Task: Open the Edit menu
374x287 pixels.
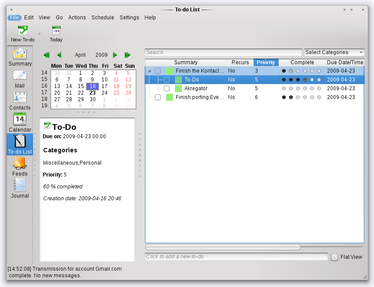Action: point(29,18)
